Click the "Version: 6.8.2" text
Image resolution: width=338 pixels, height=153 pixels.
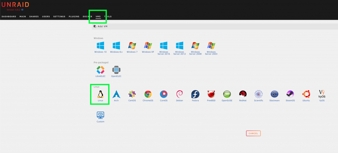[14, 10]
